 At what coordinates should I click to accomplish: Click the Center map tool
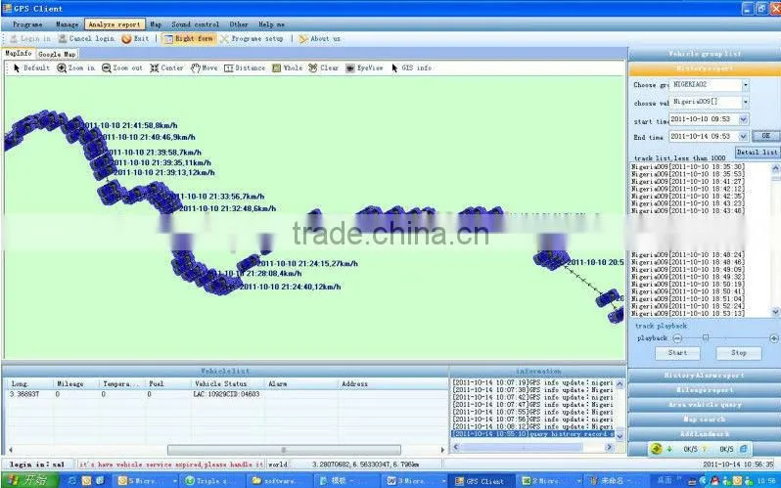(x=166, y=67)
